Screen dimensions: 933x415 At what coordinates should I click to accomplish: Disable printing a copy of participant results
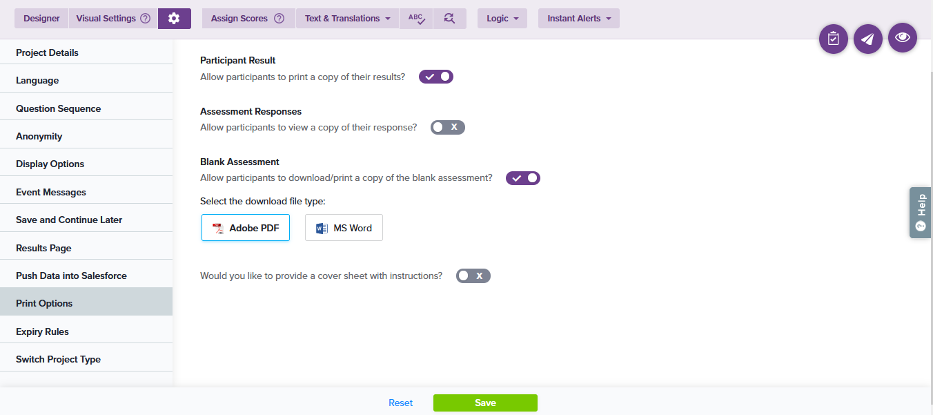click(x=436, y=77)
